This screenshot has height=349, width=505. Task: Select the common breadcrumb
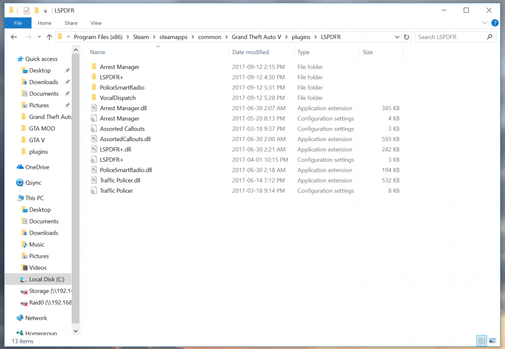tap(210, 37)
